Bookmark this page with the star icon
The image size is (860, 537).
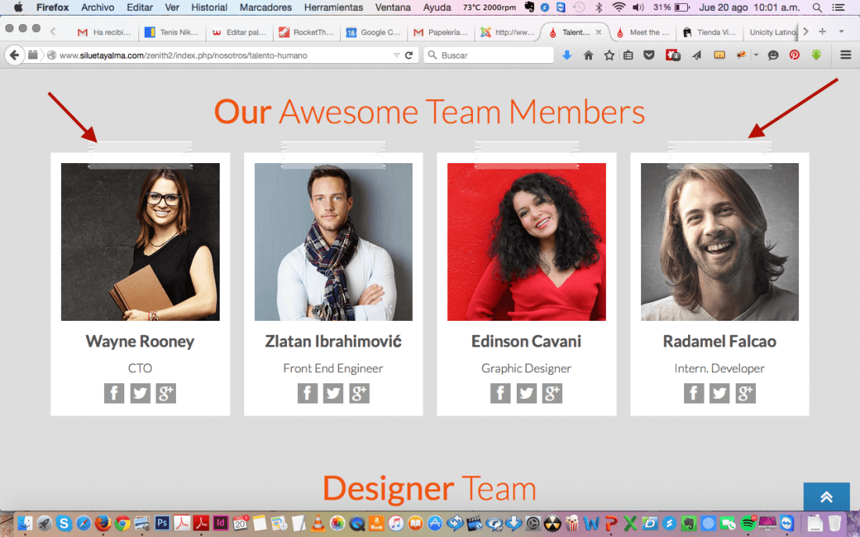[x=609, y=55]
